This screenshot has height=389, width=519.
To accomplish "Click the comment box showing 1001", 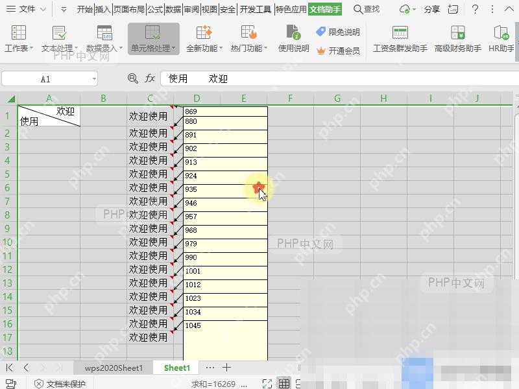I will tap(225, 273).
